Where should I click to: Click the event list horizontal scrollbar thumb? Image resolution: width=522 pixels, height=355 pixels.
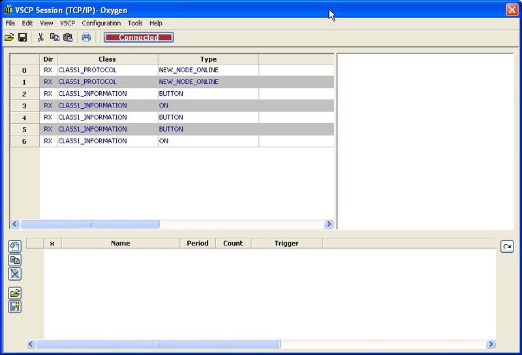pyautogui.click(x=89, y=224)
